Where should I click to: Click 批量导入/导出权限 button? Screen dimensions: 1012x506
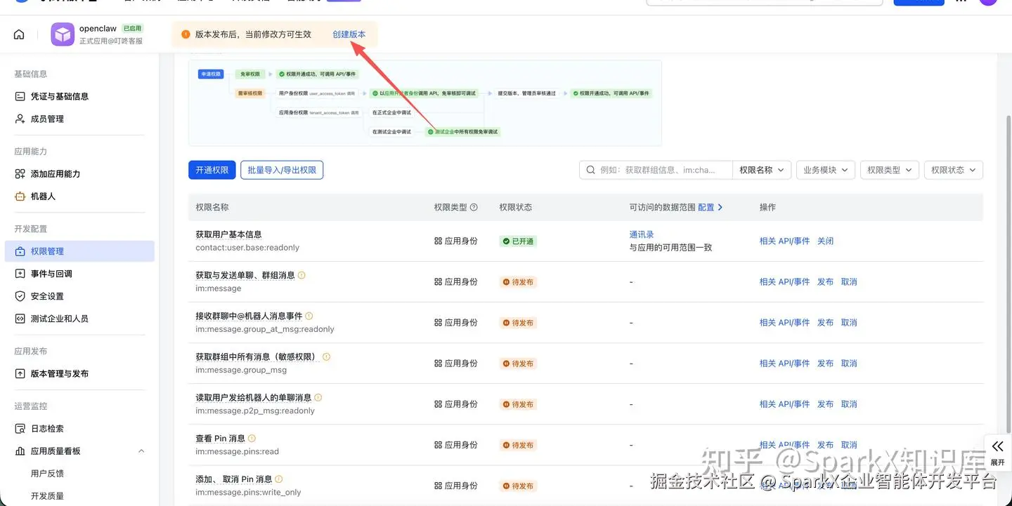(x=282, y=170)
